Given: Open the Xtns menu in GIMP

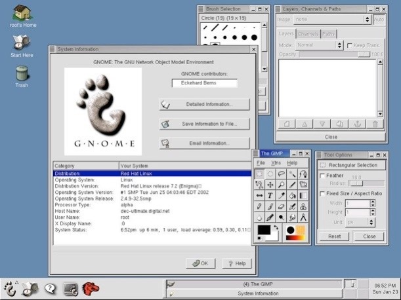Looking at the screenshot, I should click(x=276, y=162).
